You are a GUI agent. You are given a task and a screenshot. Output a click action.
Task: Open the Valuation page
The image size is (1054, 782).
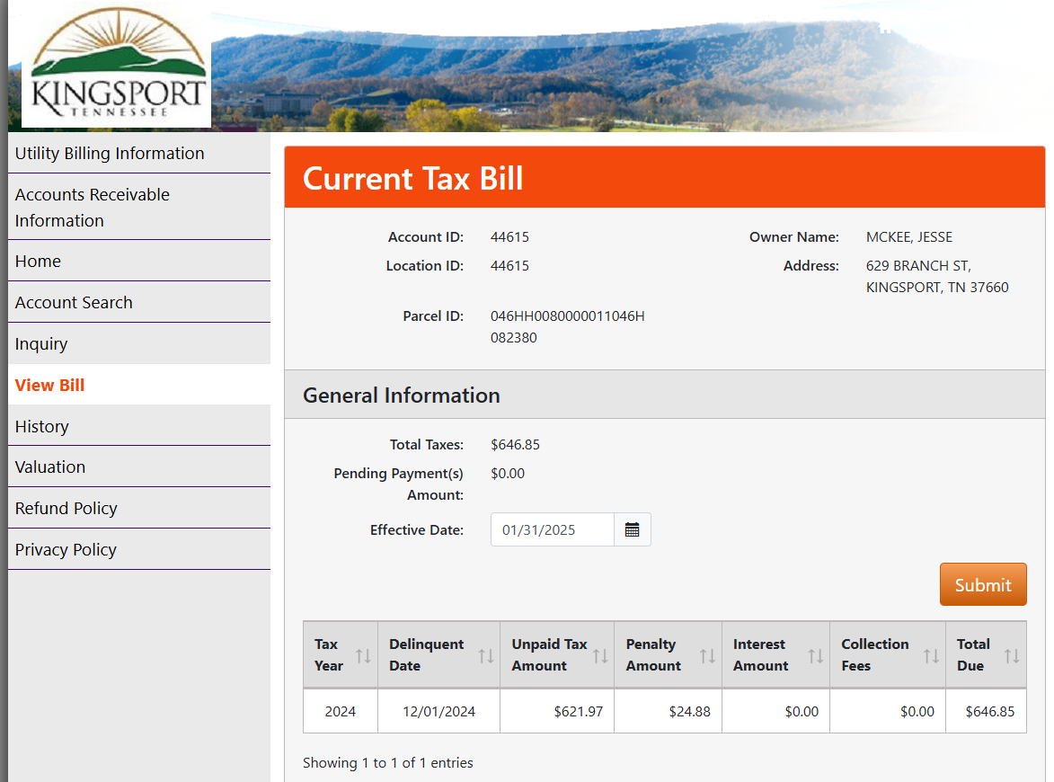pyautogui.click(x=50, y=467)
